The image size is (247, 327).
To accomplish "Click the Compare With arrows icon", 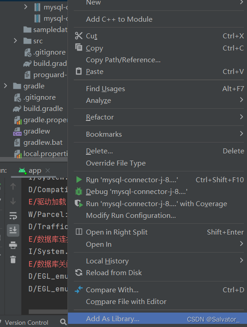I will [79, 290].
